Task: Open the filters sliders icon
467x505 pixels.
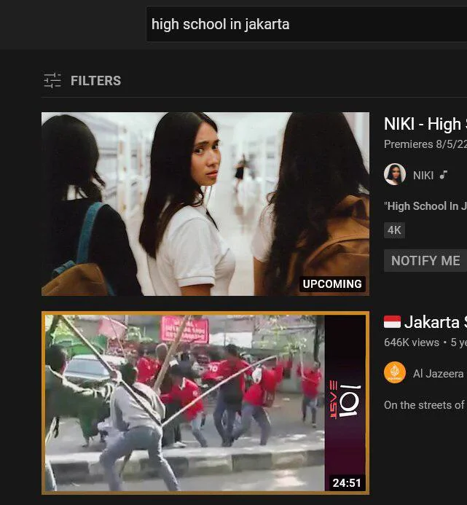Action: (x=52, y=80)
